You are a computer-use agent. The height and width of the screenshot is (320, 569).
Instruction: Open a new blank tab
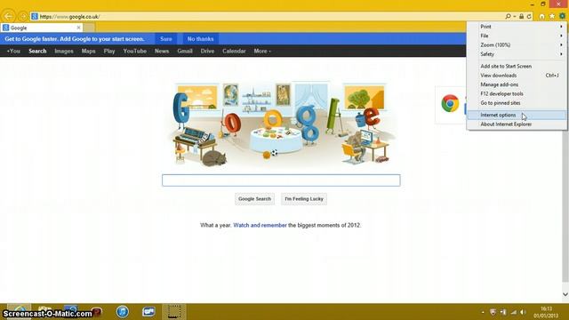pos(90,28)
